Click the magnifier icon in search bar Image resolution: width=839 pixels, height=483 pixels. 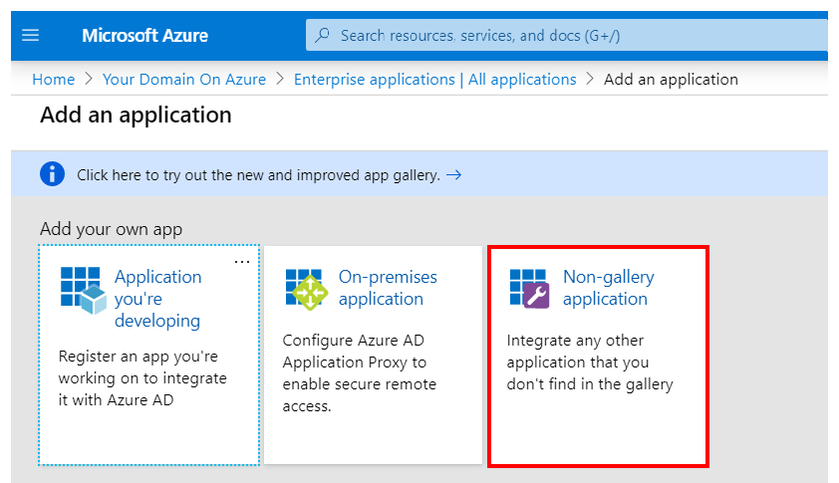(x=322, y=35)
